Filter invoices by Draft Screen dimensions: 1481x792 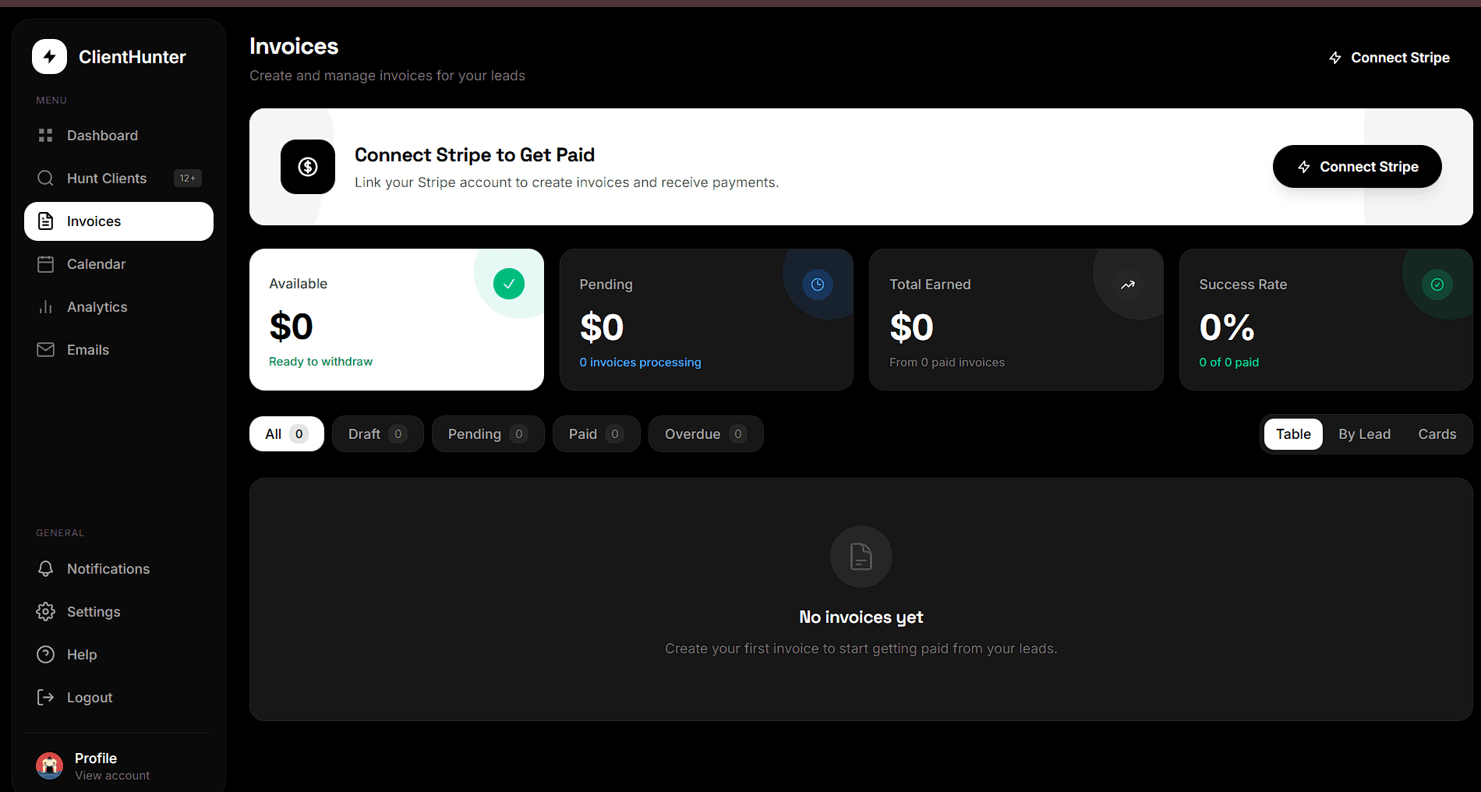coord(377,433)
